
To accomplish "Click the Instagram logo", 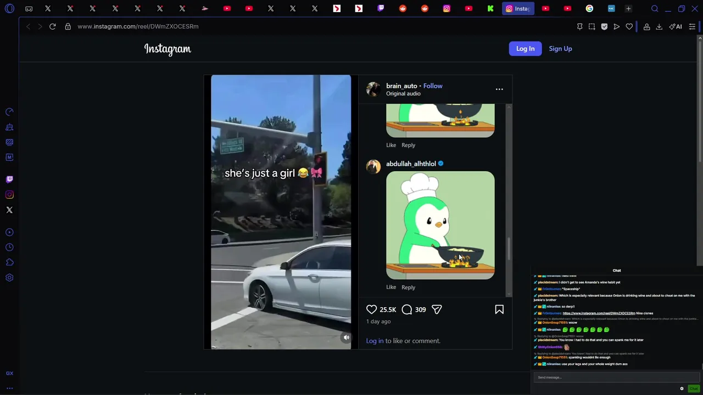I will point(168,49).
